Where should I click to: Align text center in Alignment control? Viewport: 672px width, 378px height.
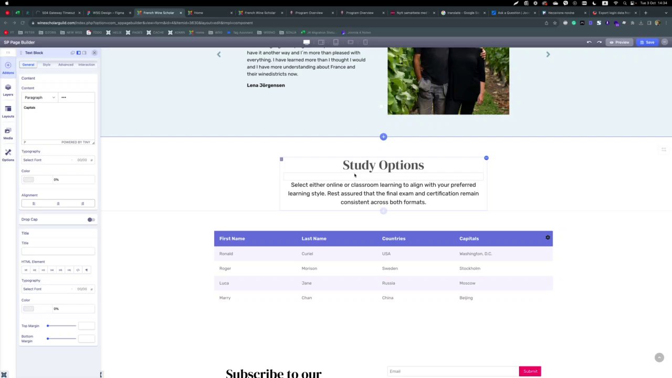[58, 203]
